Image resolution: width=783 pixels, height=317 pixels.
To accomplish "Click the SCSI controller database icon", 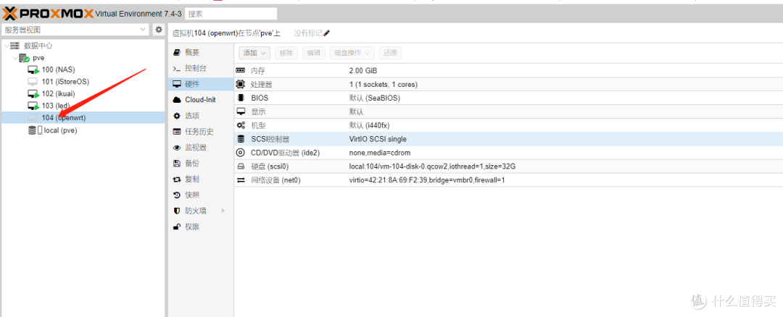I will tap(241, 139).
